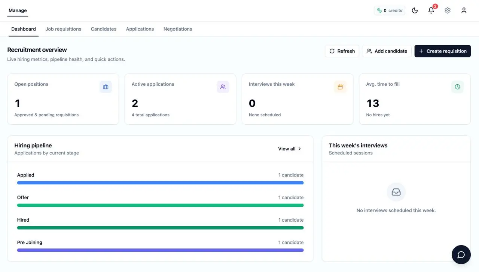Refresh the recruitment overview
Screen dimensions: 479x272
342,51
